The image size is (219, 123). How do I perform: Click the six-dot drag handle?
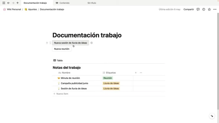click(50, 43)
